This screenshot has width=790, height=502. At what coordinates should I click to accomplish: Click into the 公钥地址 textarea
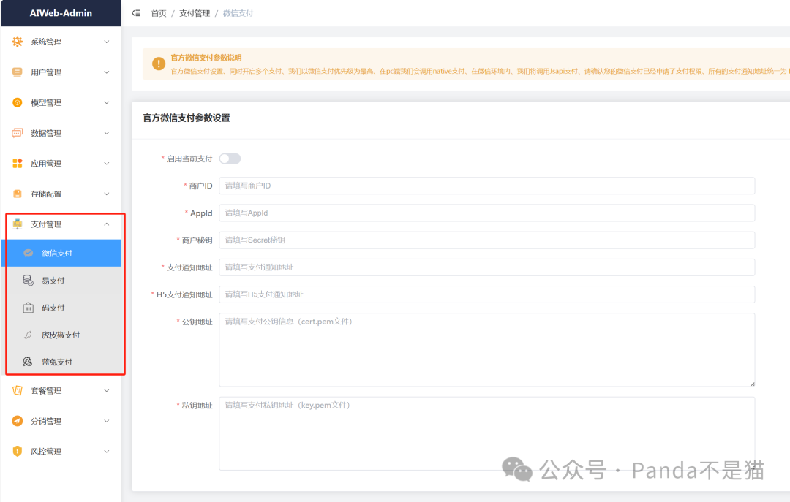[486, 350]
